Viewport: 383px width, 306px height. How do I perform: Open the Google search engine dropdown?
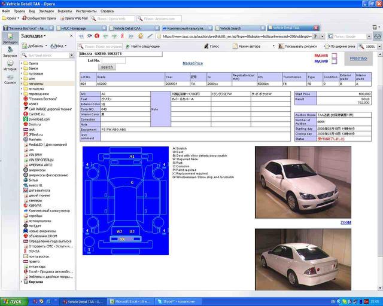click(x=369, y=36)
